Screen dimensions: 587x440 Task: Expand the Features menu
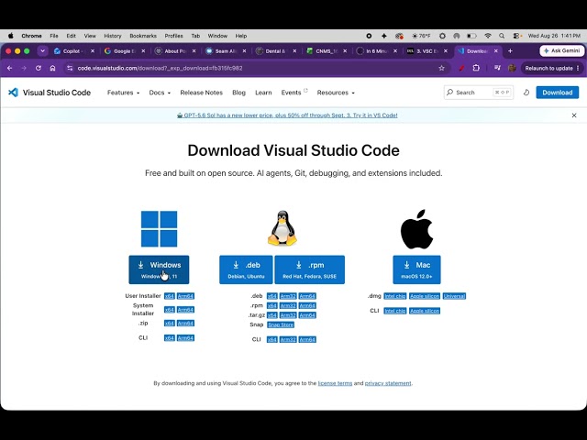point(123,93)
